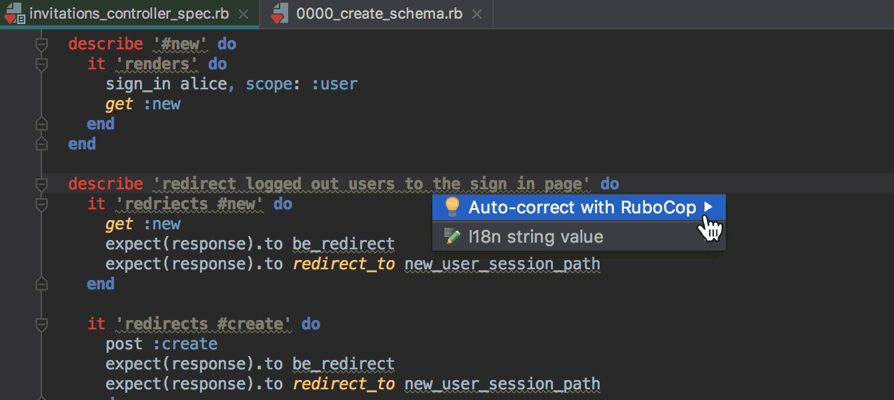The image size is (894, 400).
Task: Click 'be_redirect' under the redriects #new block
Action: (344, 244)
